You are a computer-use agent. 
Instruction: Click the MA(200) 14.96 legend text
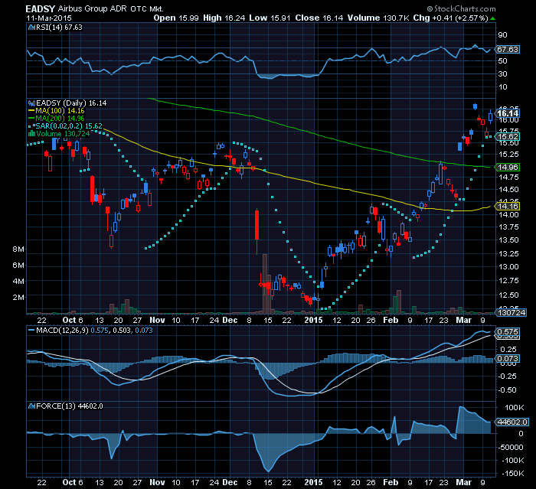pyautogui.click(x=60, y=119)
